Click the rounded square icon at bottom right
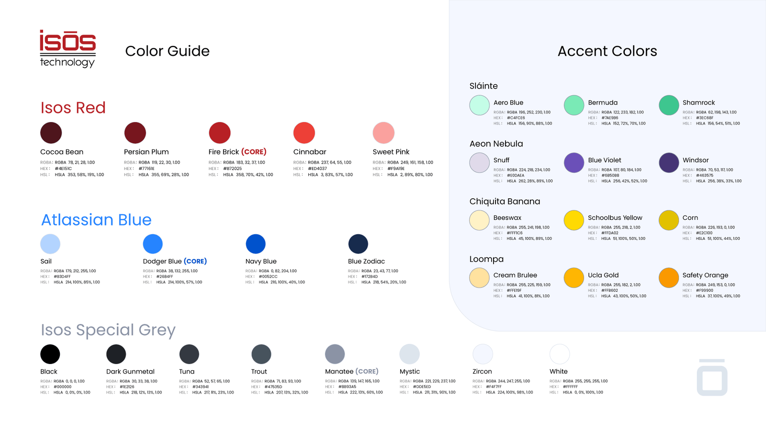 [x=712, y=378]
